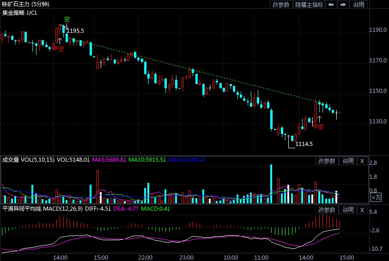
Task: Click the 铁矿石主力 (5分钟) chart title
Action: 25,4
